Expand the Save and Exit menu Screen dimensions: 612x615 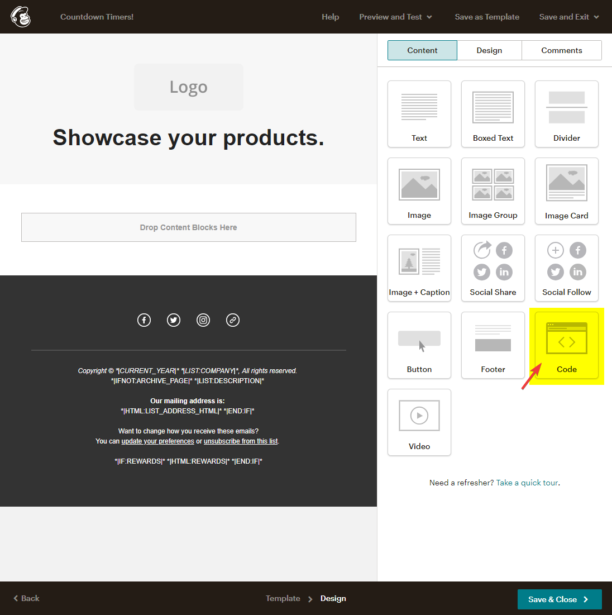point(568,17)
